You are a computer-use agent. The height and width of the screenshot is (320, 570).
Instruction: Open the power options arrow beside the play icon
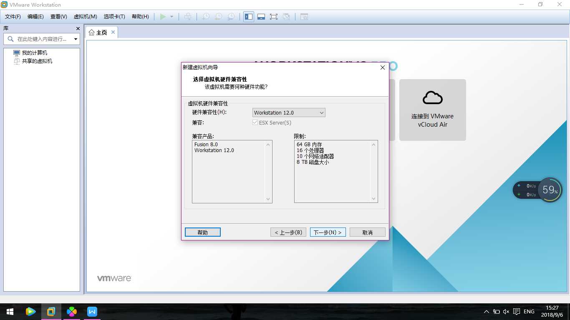[x=172, y=17]
